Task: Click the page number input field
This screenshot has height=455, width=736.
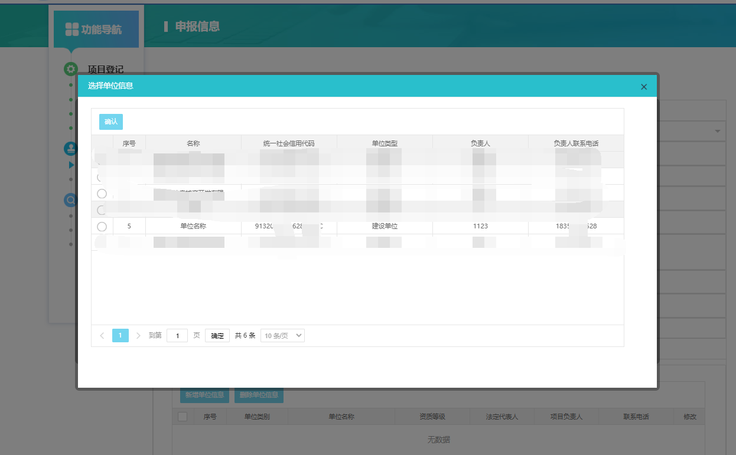Action: point(177,336)
